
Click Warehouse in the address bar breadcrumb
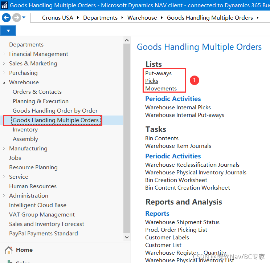(142, 17)
